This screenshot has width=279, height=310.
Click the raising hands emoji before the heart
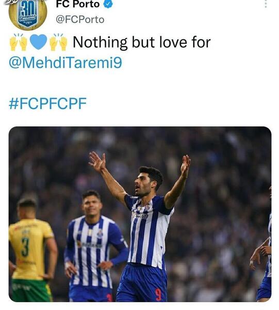[x=19, y=42]
